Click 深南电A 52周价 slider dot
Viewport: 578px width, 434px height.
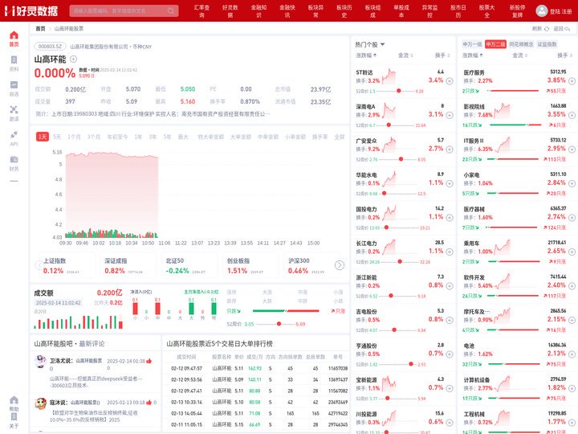pos(389,125)
